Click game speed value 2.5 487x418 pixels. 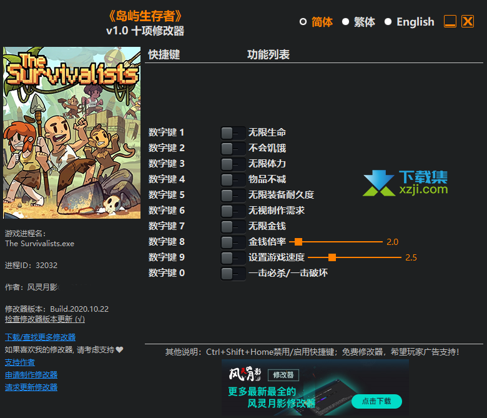pyautogui.click(x=411, y=257)
